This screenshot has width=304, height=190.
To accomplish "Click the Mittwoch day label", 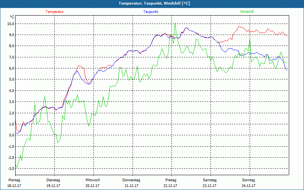I will tap(93, 180).
